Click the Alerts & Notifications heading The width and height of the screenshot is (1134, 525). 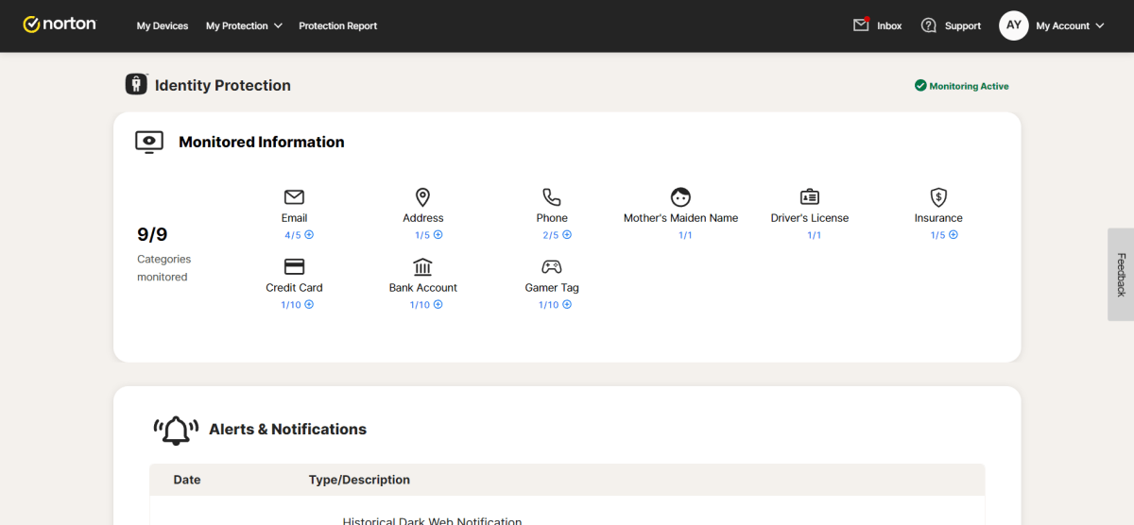[x=287, y=430]
